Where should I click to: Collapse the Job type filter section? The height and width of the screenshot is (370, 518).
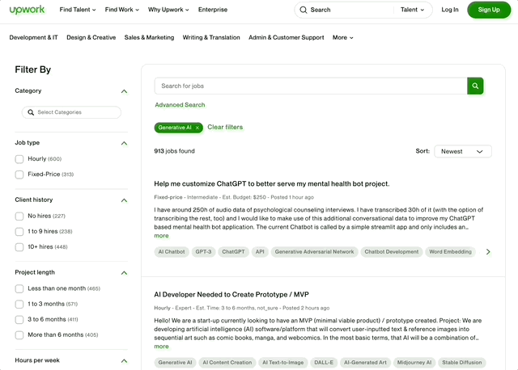coord(124,143)
